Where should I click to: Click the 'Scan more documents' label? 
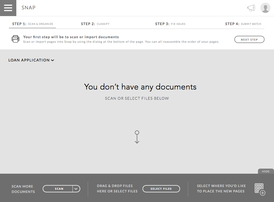23,189
